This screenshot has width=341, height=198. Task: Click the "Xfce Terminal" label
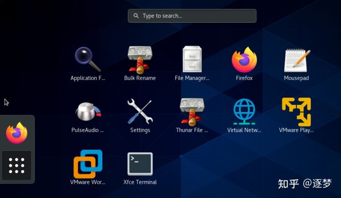(140, 182)
